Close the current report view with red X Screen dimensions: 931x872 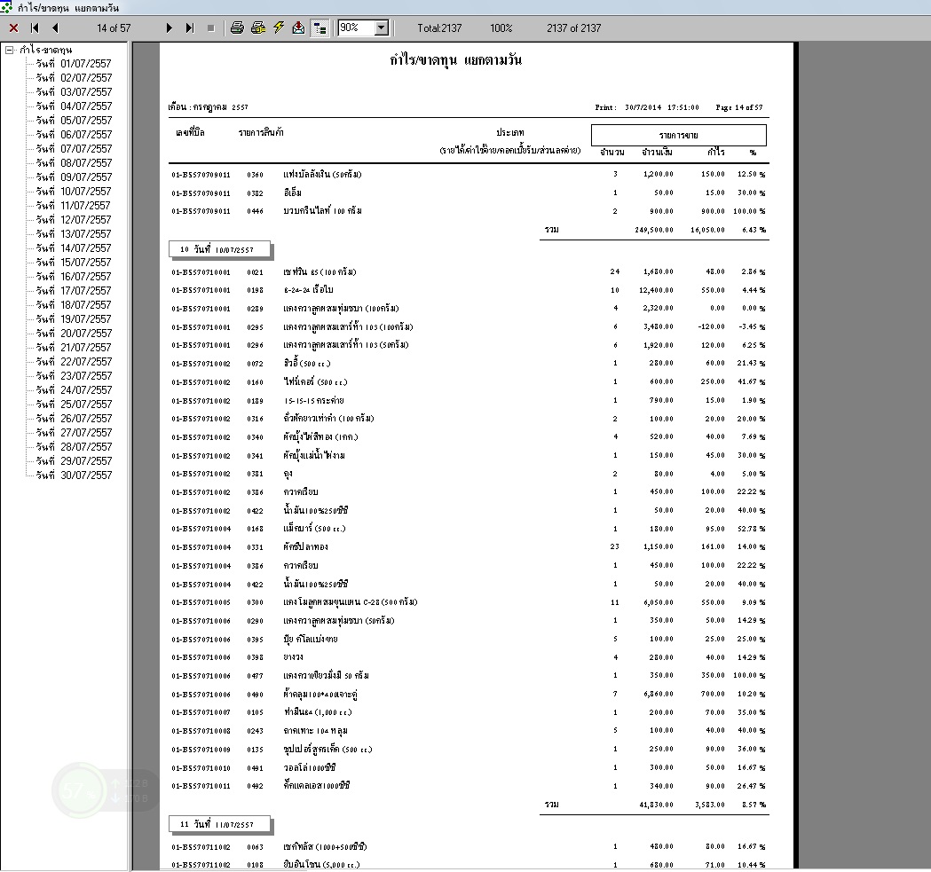point(13,27)
